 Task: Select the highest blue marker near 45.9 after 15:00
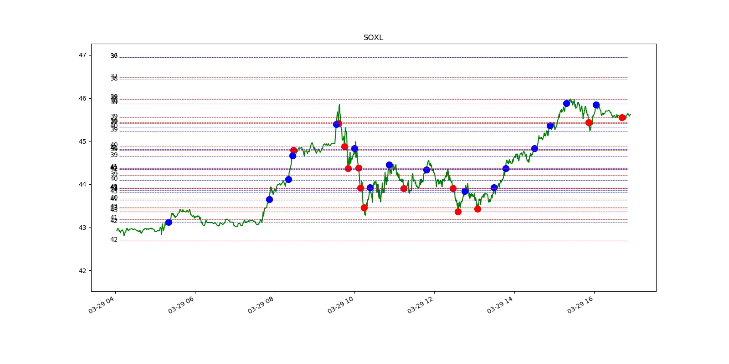[566, 103]
